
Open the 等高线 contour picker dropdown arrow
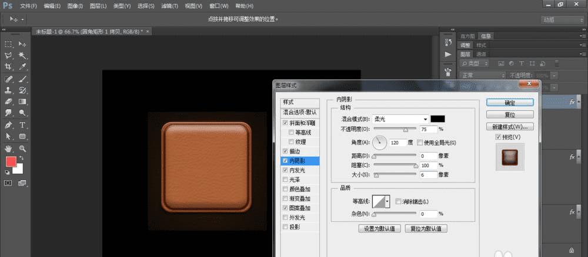click(x=387, y=201)
